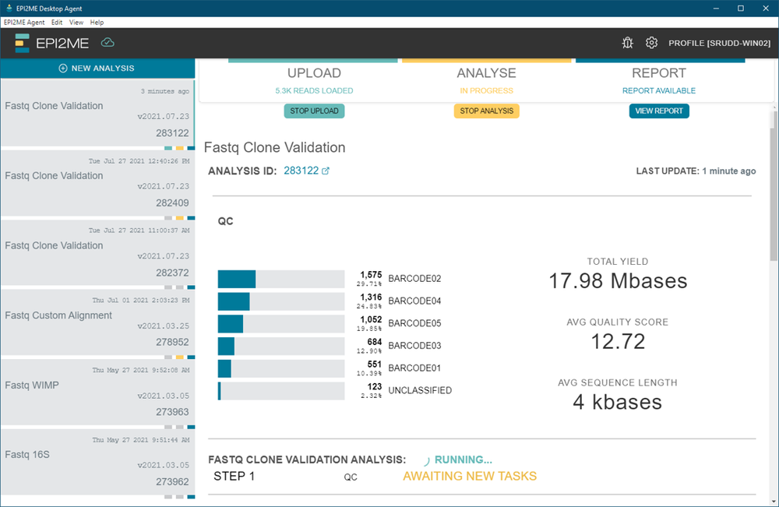The height and width of the screenshot is (507, 779).
Task: Click the BARCODE04 read count bar
Action: coord(280,301)
